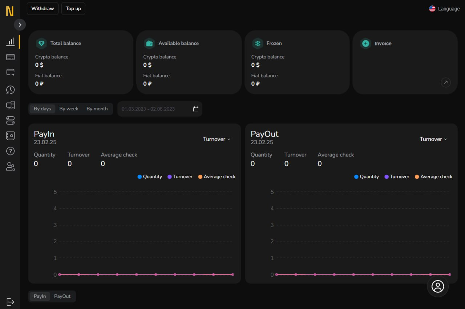
Task: Open the date range picker field
Action: point(160,109)
